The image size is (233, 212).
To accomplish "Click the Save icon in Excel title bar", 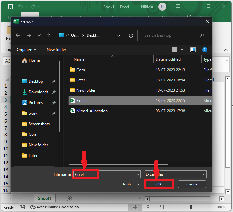I will pyautogui.click(x=11, y=7).
